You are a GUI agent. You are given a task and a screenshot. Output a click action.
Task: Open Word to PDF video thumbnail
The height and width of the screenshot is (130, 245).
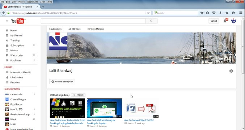click(x=141, y=108)
